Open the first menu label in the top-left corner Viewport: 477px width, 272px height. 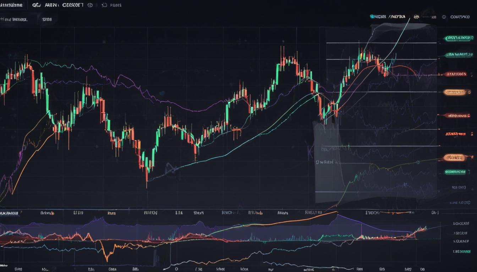tap(11, 5)
